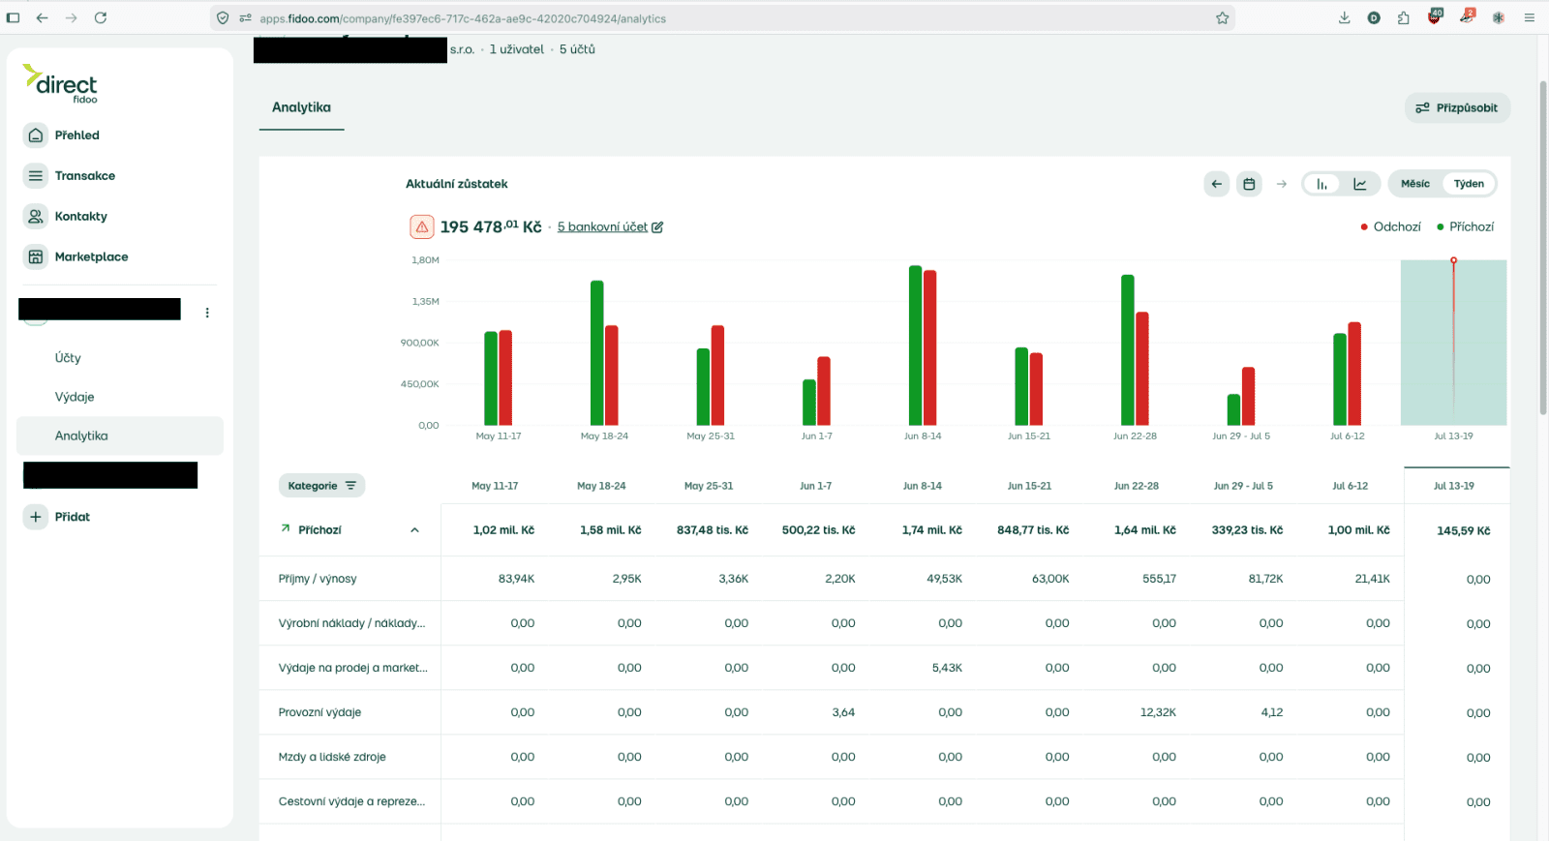Click the red marker on Jul 13-19
The image size is (1549, 841).
pyautogui.click(x=1453, y=260)
